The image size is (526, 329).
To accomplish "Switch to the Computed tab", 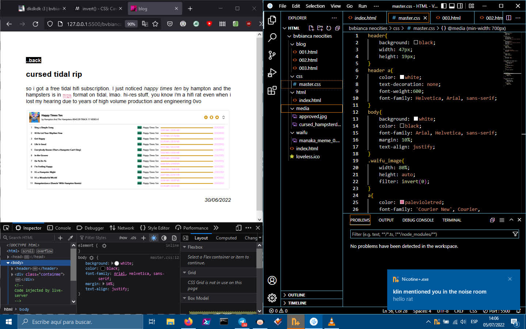I will pyautogui.click(x=226, y=238).
